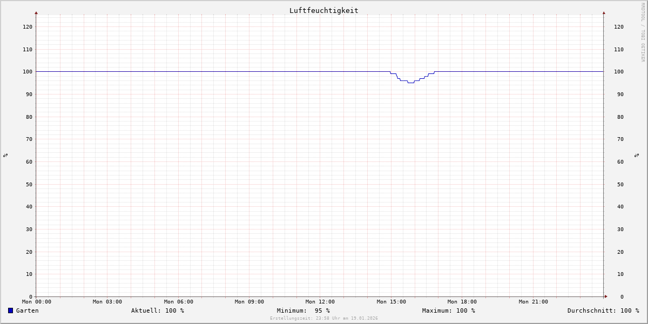
Task: Click the 110 label on the left axis
Action: pos(28,49)
